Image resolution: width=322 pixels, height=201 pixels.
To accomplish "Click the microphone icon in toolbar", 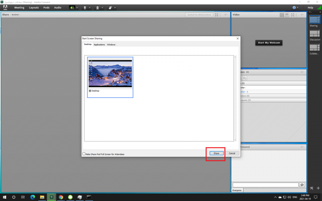I will (x=85, y=7).
